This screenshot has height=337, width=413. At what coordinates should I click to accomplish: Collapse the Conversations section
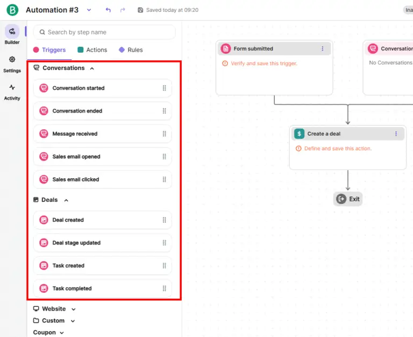pyautogui.click(x=92, y=68)
